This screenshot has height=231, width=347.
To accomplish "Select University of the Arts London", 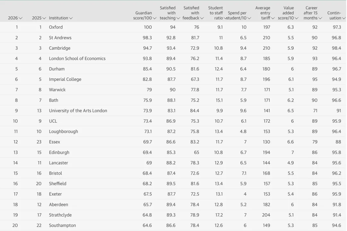I will coord(77,110).
